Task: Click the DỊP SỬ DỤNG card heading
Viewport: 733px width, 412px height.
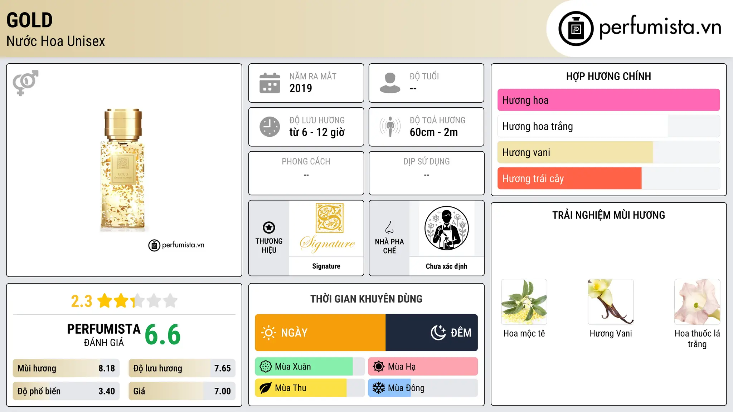Action: [426, 162]
